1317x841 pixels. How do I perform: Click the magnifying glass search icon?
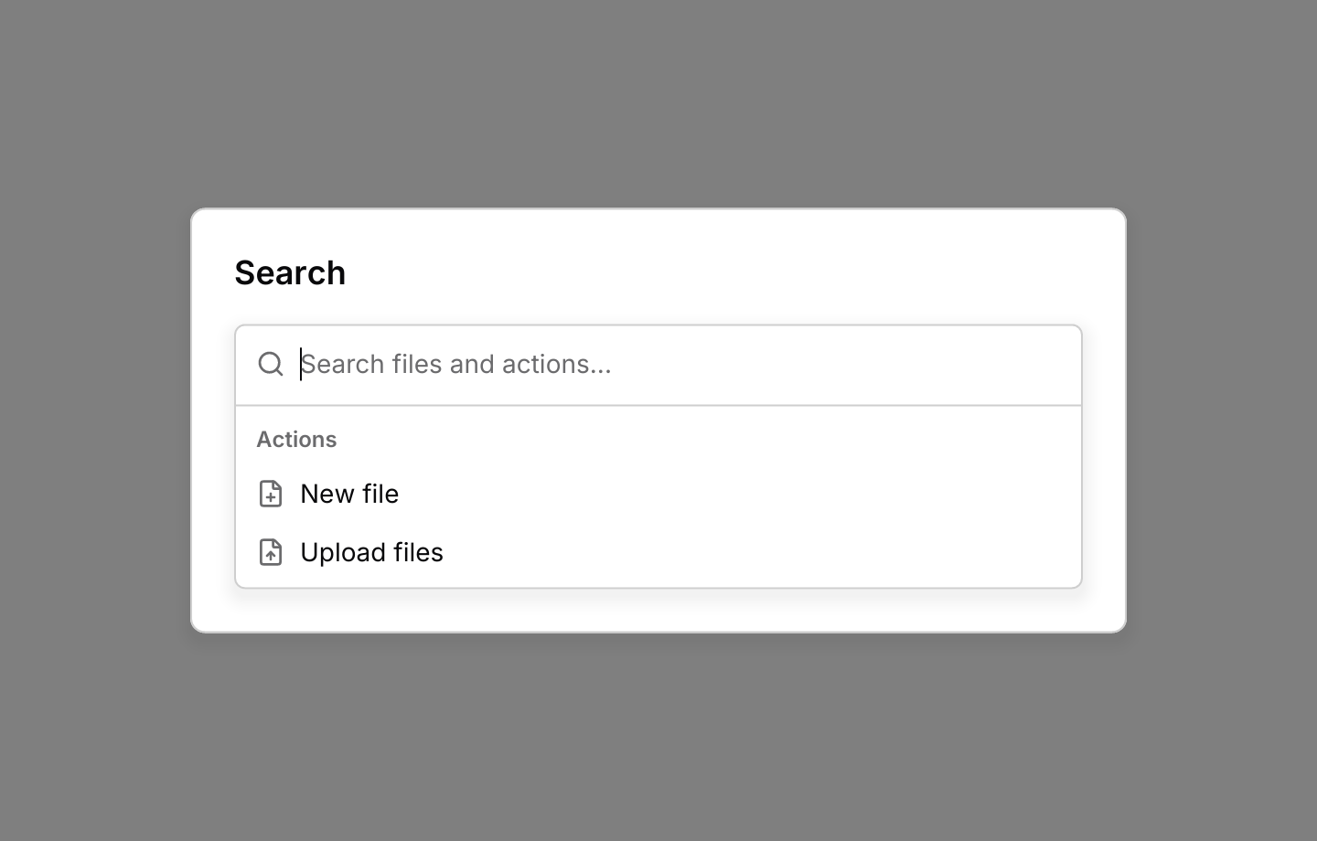coord(271,364)
